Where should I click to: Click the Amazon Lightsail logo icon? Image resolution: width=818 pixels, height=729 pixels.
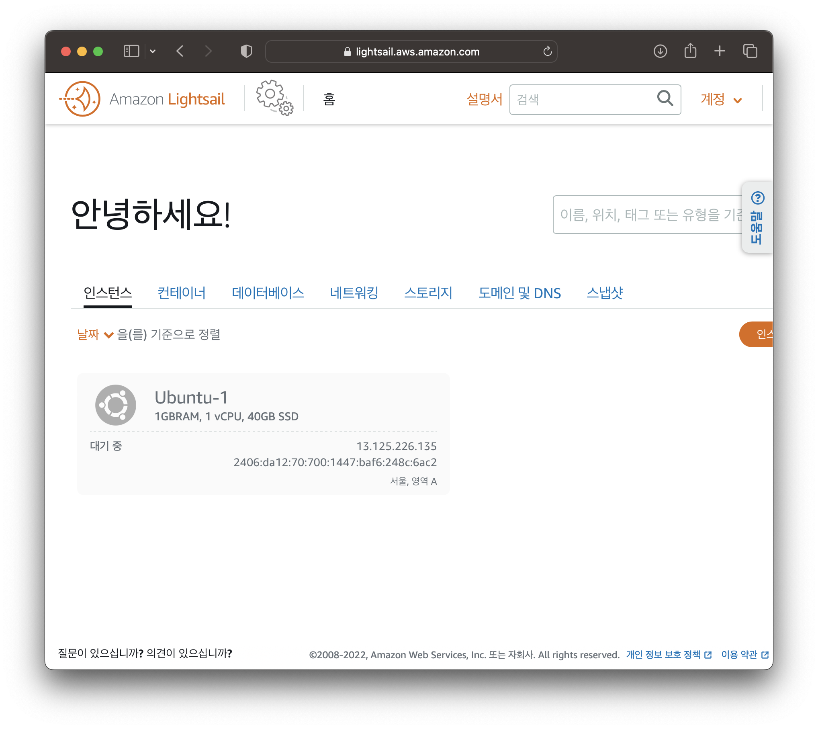82,99
